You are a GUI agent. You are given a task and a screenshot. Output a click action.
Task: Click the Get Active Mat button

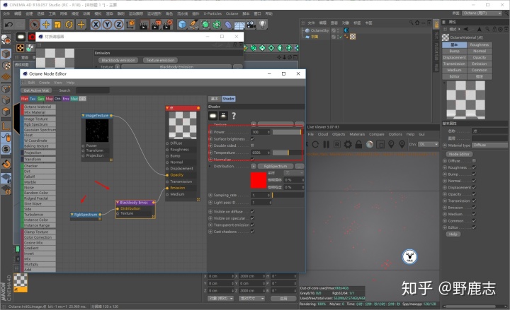[36, 90]
